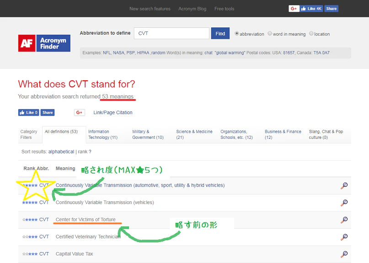Open the Acronym Blog link

tap(192, 9)
